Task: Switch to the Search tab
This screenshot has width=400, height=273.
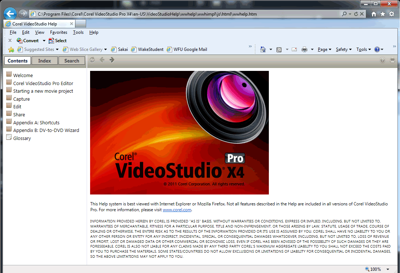Action: [72, 61]
